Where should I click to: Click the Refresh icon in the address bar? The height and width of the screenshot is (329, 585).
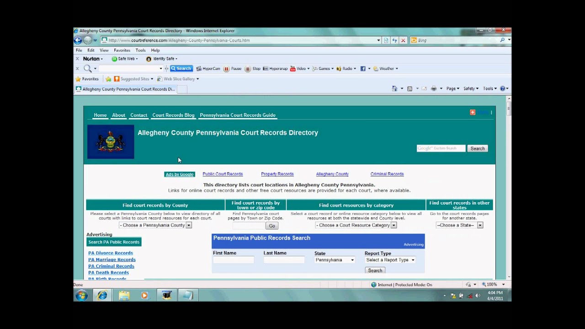pyautogui.click(x=394, y=40)
